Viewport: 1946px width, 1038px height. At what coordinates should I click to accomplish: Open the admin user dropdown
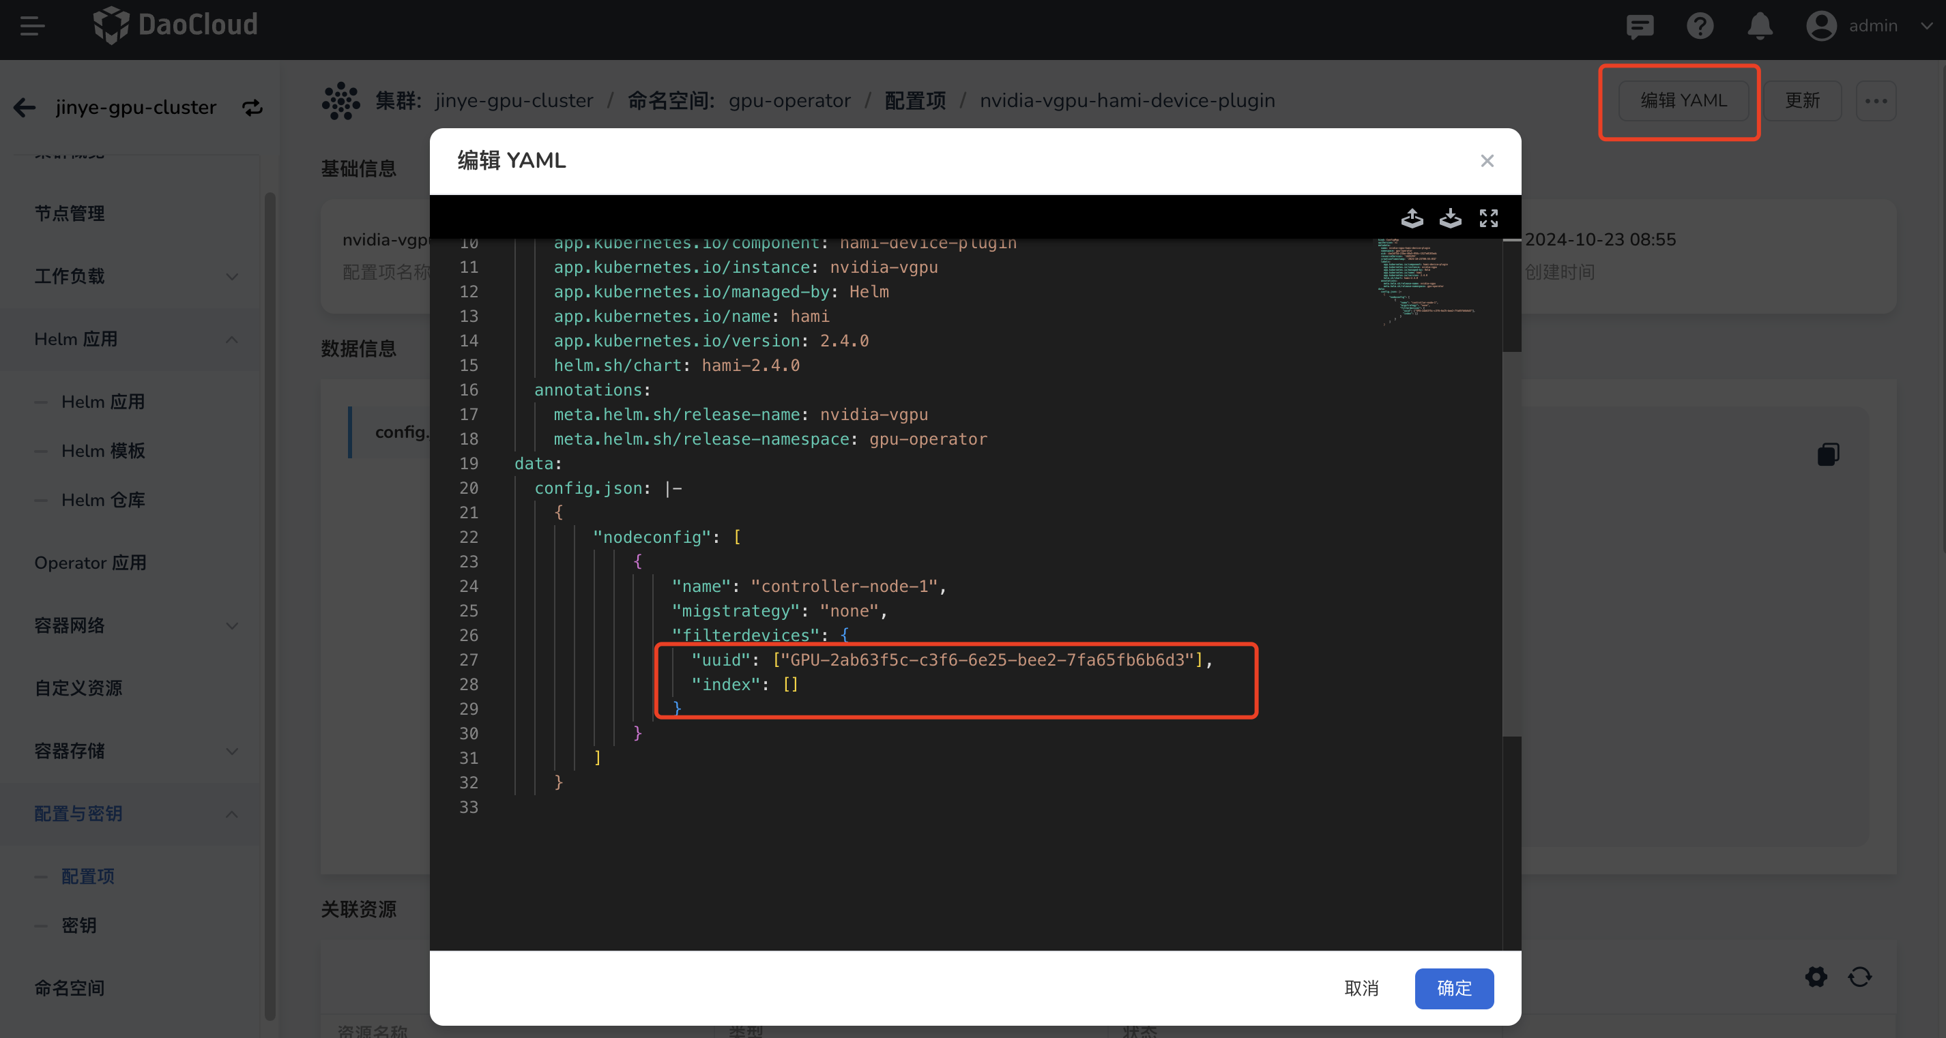click(1872, 27)
